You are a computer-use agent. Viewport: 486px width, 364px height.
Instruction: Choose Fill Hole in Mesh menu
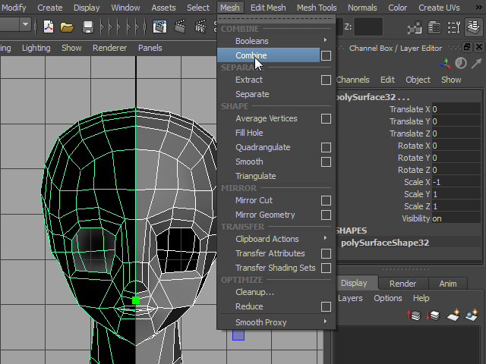tap(249, 133)
